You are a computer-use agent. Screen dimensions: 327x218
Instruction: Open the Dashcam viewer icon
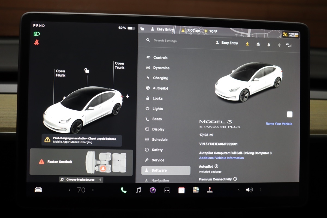tap(153, 190)
